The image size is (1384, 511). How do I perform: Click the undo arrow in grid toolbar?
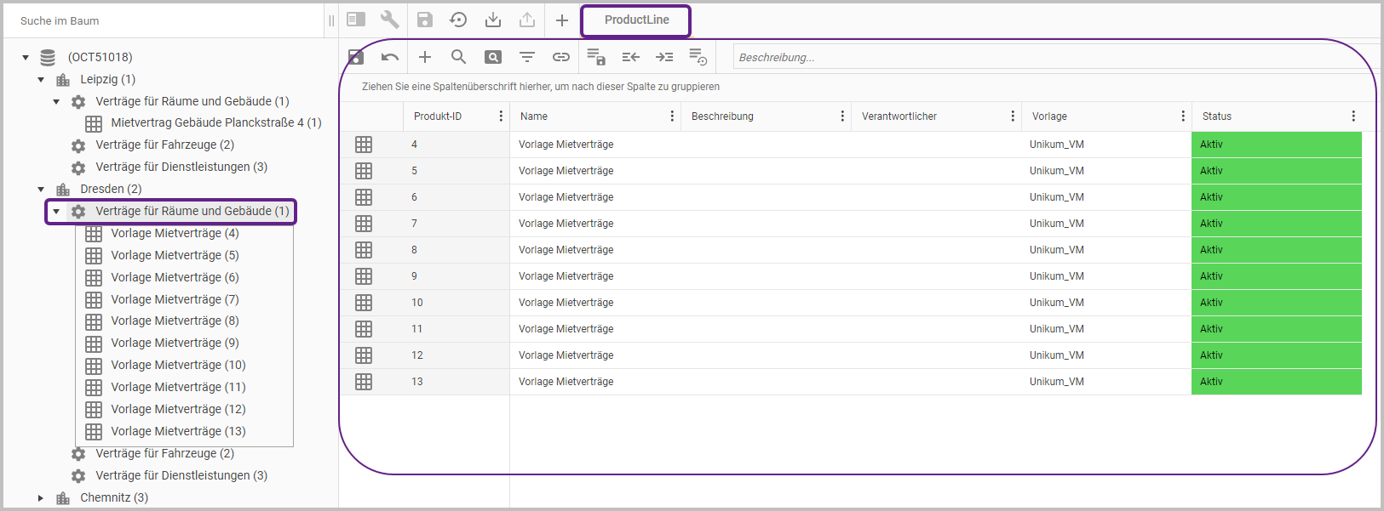390,57
